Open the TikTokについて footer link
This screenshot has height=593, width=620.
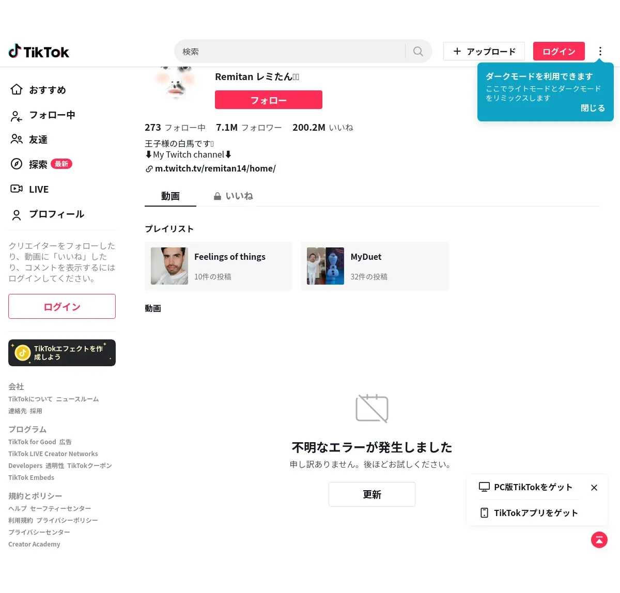30,399
